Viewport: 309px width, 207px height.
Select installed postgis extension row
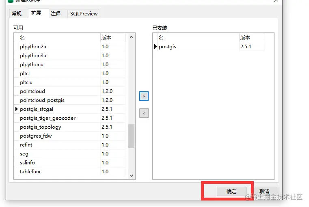(208, 47)
